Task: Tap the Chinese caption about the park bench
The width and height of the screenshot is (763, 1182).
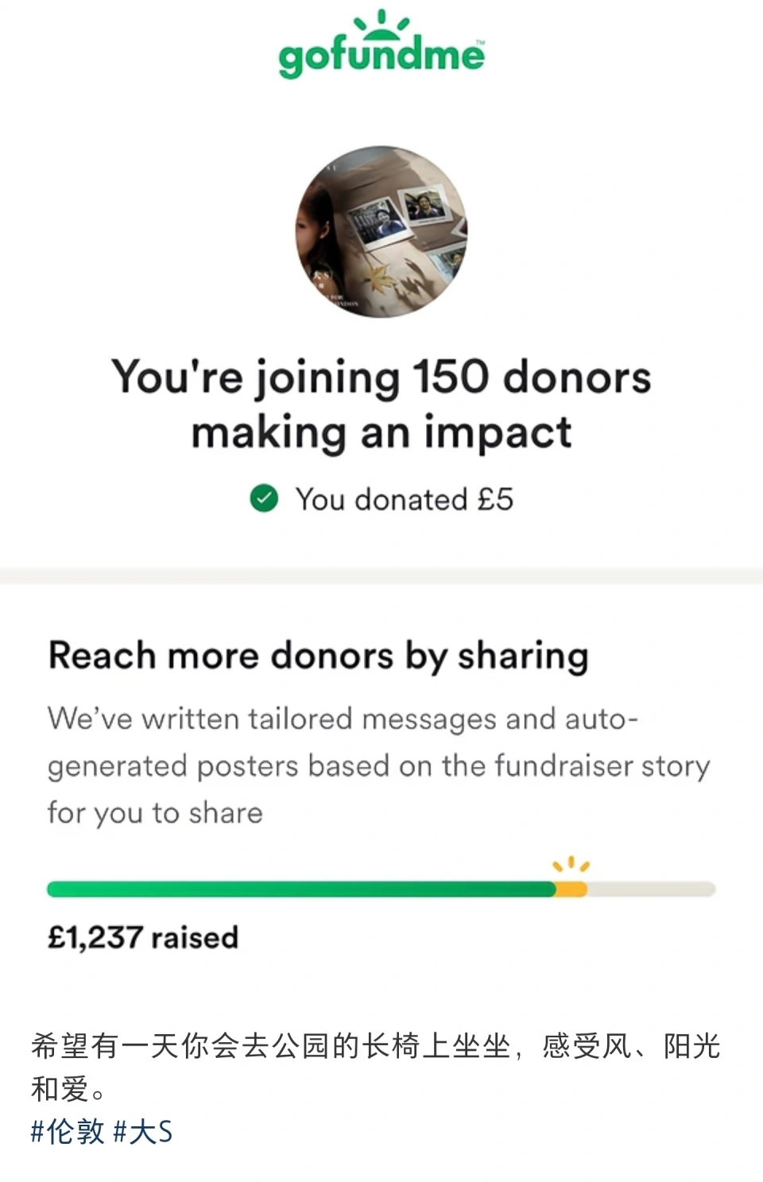Action: click(376, 1067)
